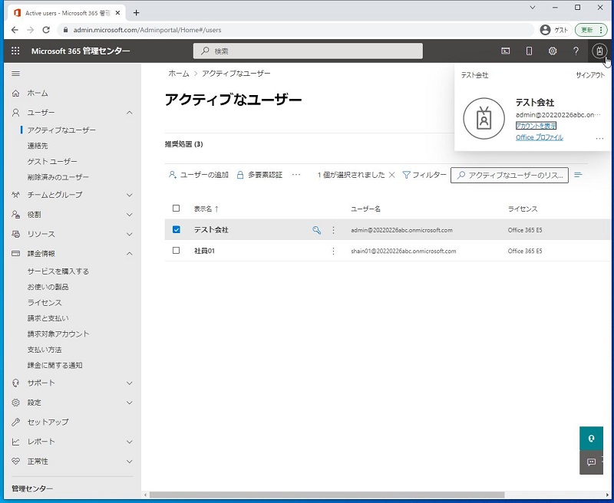Focus the top 検索 search box

[x=308, y=51]
